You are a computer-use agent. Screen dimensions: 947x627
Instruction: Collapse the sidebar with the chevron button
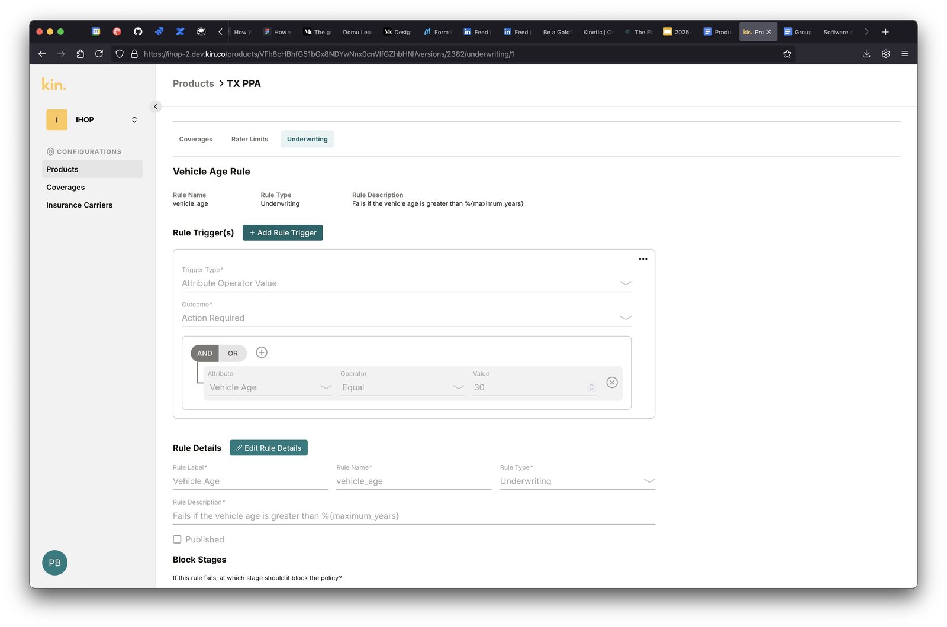[x=156, y=106]
